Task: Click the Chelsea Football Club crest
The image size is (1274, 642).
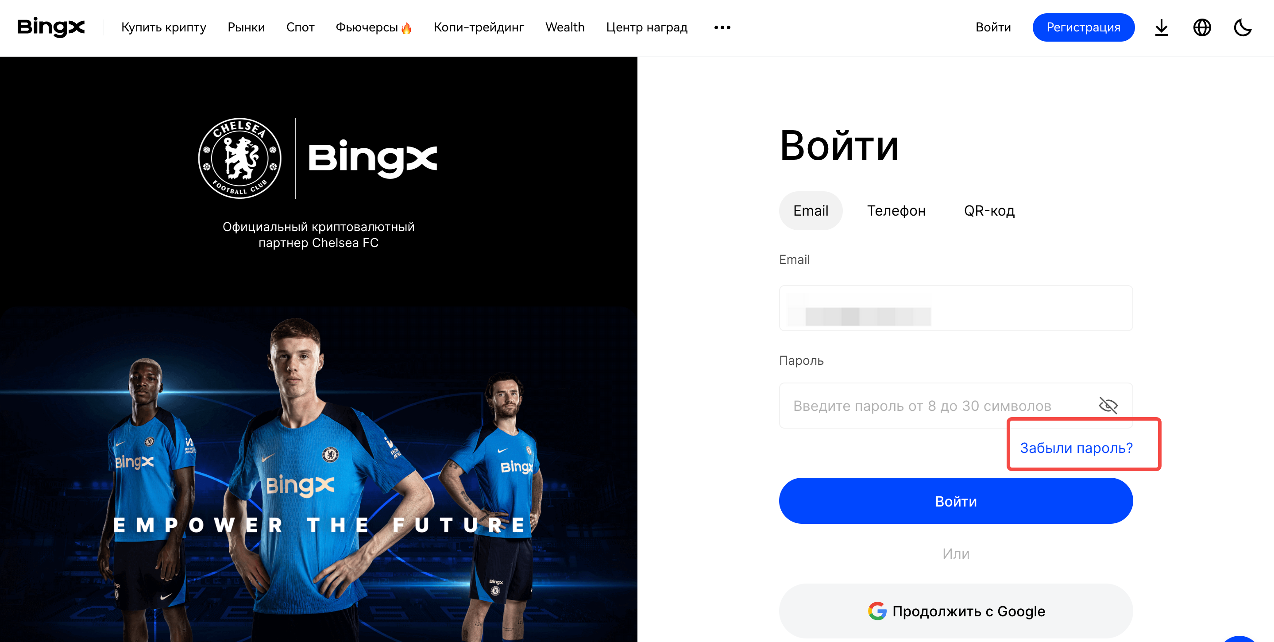Action: pos(239,158)
